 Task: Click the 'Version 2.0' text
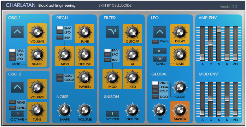click(x=228, y=7)
